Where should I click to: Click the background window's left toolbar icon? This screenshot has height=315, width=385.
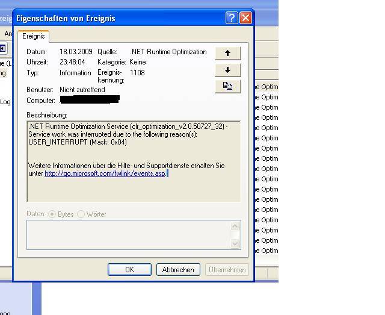(2, 49)
